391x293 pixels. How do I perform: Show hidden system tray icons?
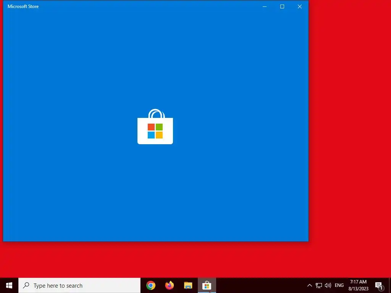(x=309, y=285)
